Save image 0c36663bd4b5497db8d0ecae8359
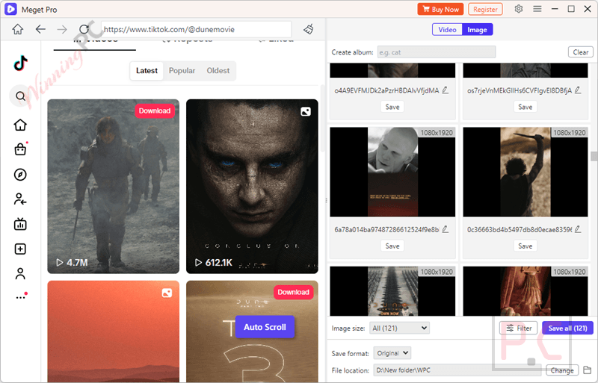The height and width of the screenshot is (383, 598). [525, 246]
